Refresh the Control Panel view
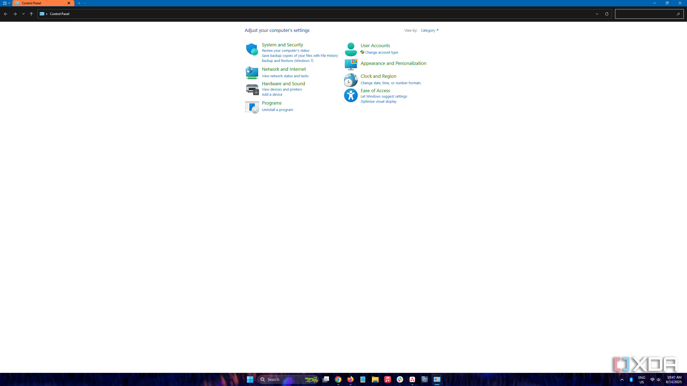Image resolution: width=687 pixels, height=386 pixels. click(x=606, y=14)
